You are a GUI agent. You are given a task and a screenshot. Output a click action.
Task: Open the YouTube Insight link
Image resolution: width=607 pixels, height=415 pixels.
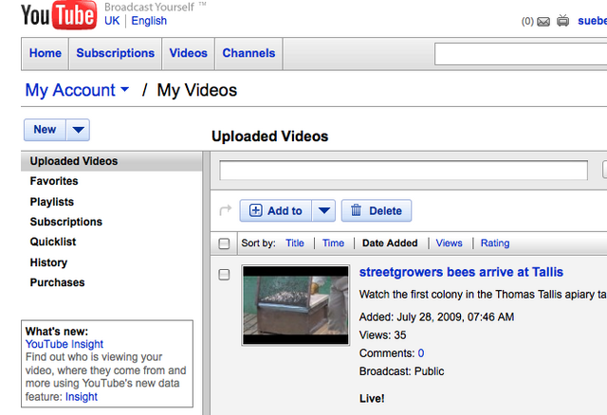(x=64, y=344)
